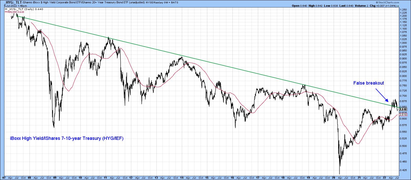The height and width of the screenshot is (180, 411).
Task: Click the black line marker beside _HYG:_TLT legend
Action: click(6, 9)
